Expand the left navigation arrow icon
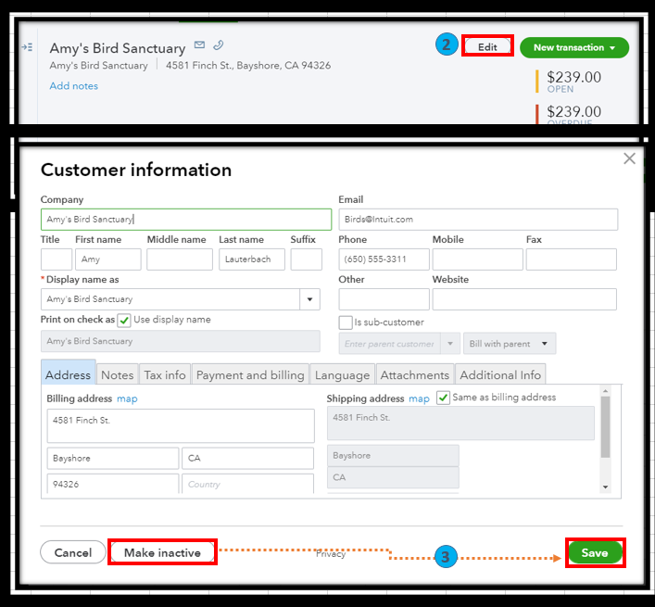Viewport: 655px width, 607px height. point(27,47)
